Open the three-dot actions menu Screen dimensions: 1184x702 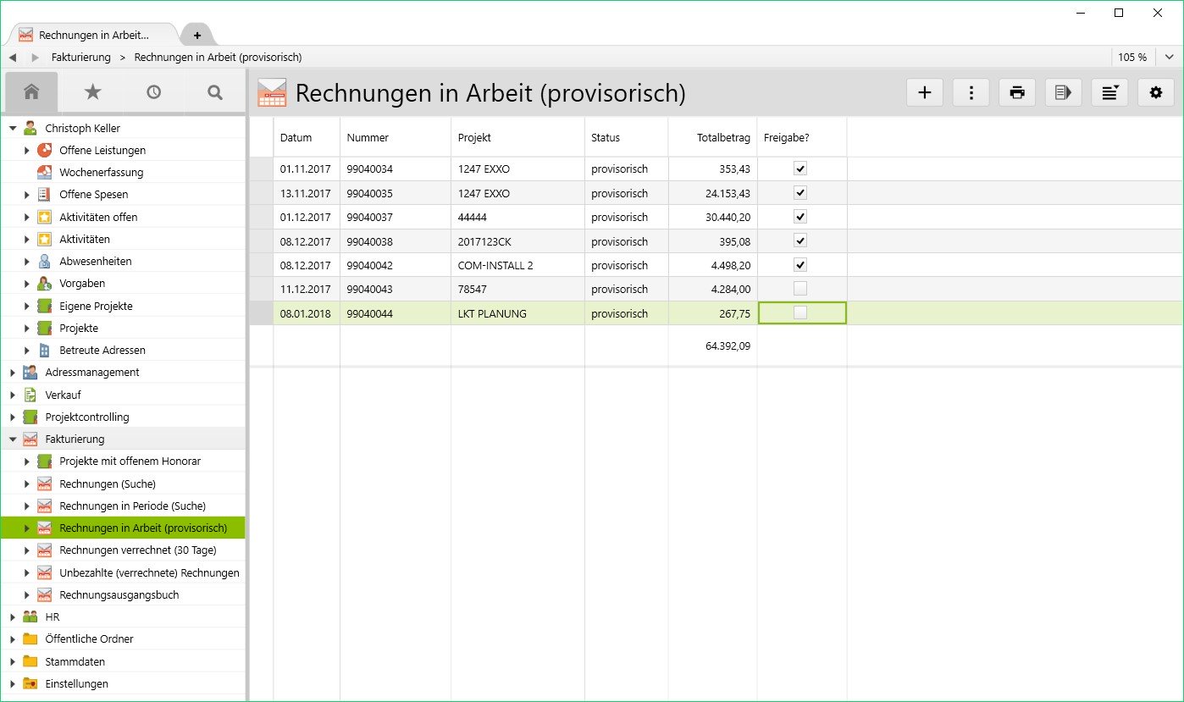coord(971,92)
